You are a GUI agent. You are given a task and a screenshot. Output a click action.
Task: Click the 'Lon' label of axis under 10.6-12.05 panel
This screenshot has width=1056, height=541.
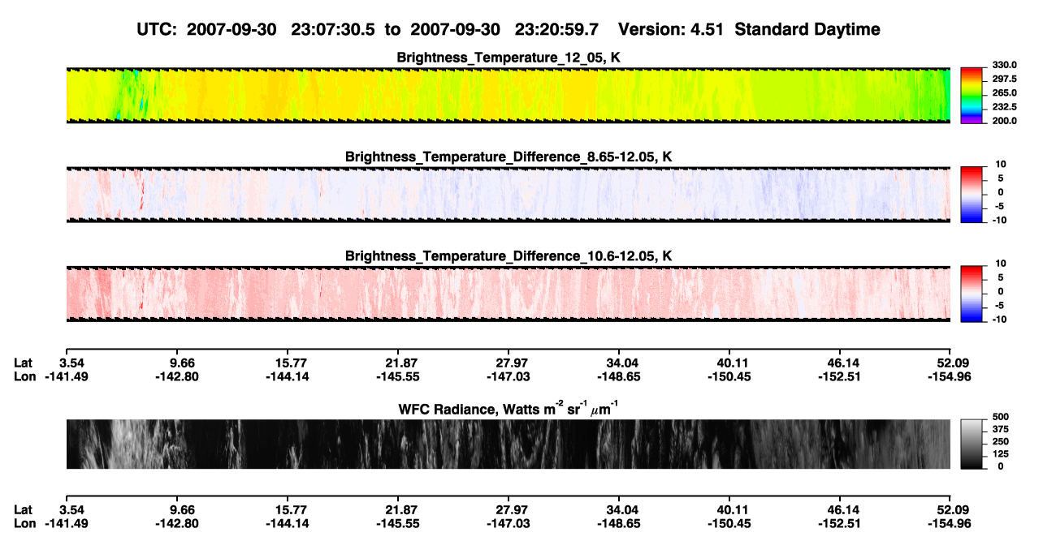point(25,376)
